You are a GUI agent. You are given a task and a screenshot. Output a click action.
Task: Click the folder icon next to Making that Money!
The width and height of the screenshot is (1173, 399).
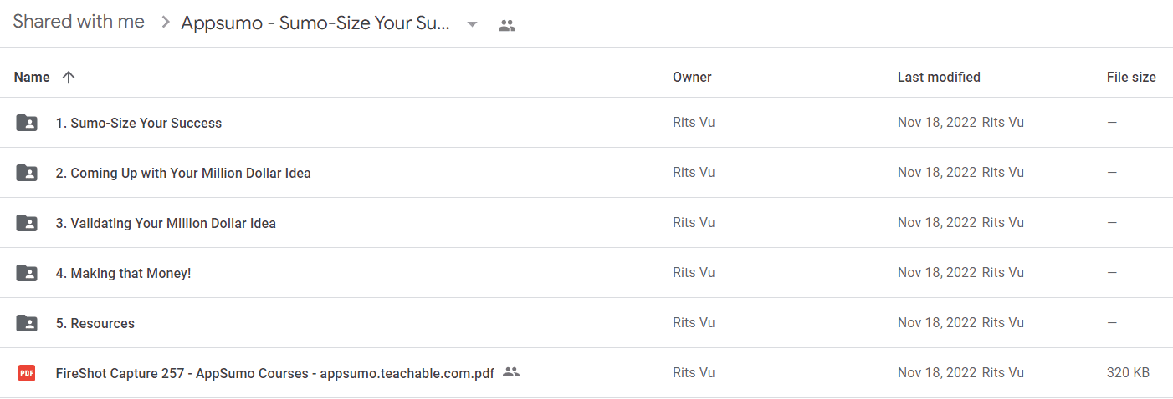pos(27,273)
